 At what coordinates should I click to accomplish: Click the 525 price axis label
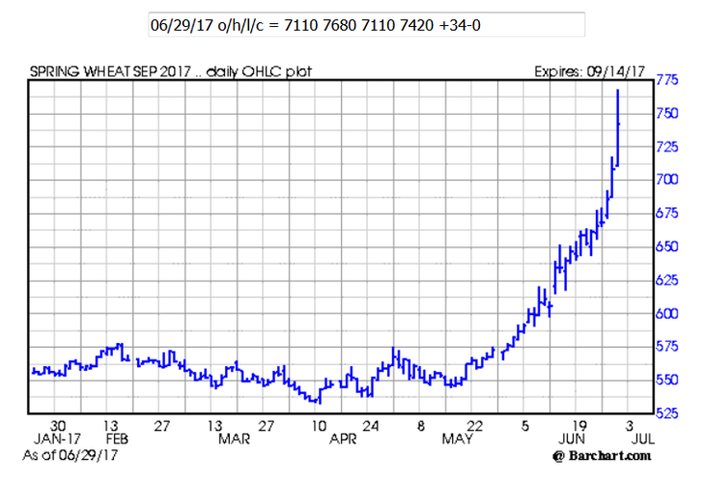(668, 412)
